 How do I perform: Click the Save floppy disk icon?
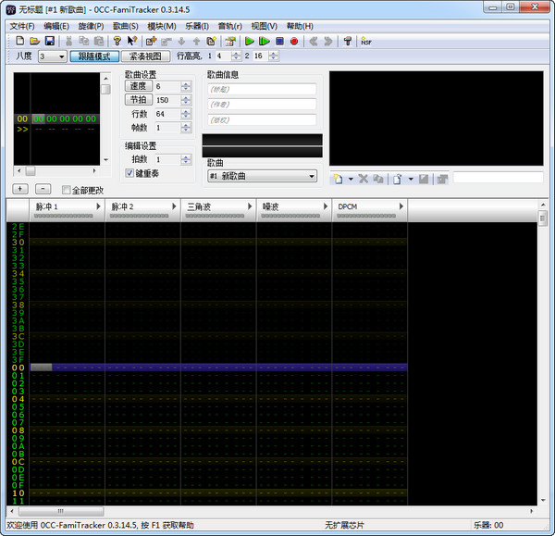tap(49, 41)
